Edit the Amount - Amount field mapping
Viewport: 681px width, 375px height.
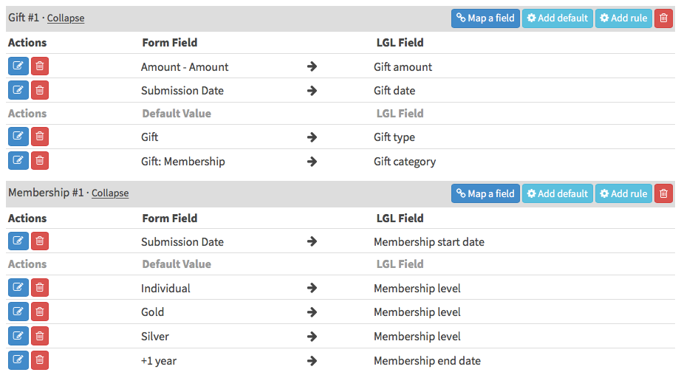coord(18,66)
